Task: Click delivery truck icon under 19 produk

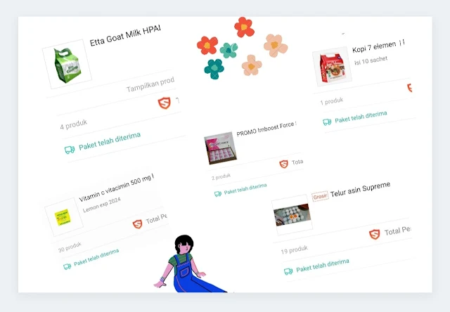Action: pos(288,271)
